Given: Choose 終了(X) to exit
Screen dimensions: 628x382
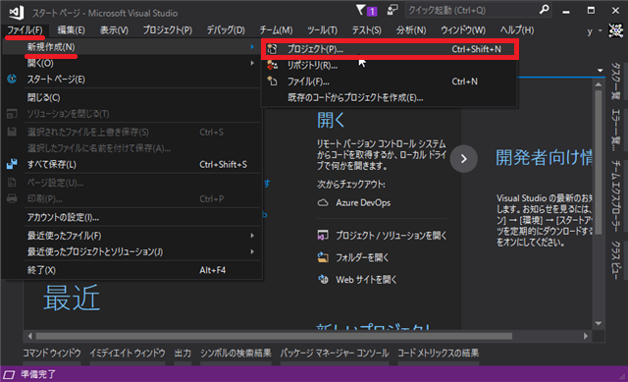Looking at the screenshot, I should (x=131, y=270).
